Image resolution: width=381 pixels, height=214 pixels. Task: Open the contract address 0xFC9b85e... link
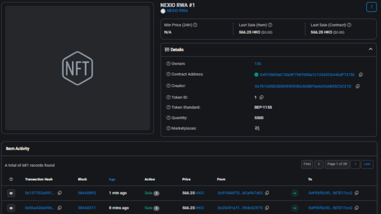pos(307,74)
